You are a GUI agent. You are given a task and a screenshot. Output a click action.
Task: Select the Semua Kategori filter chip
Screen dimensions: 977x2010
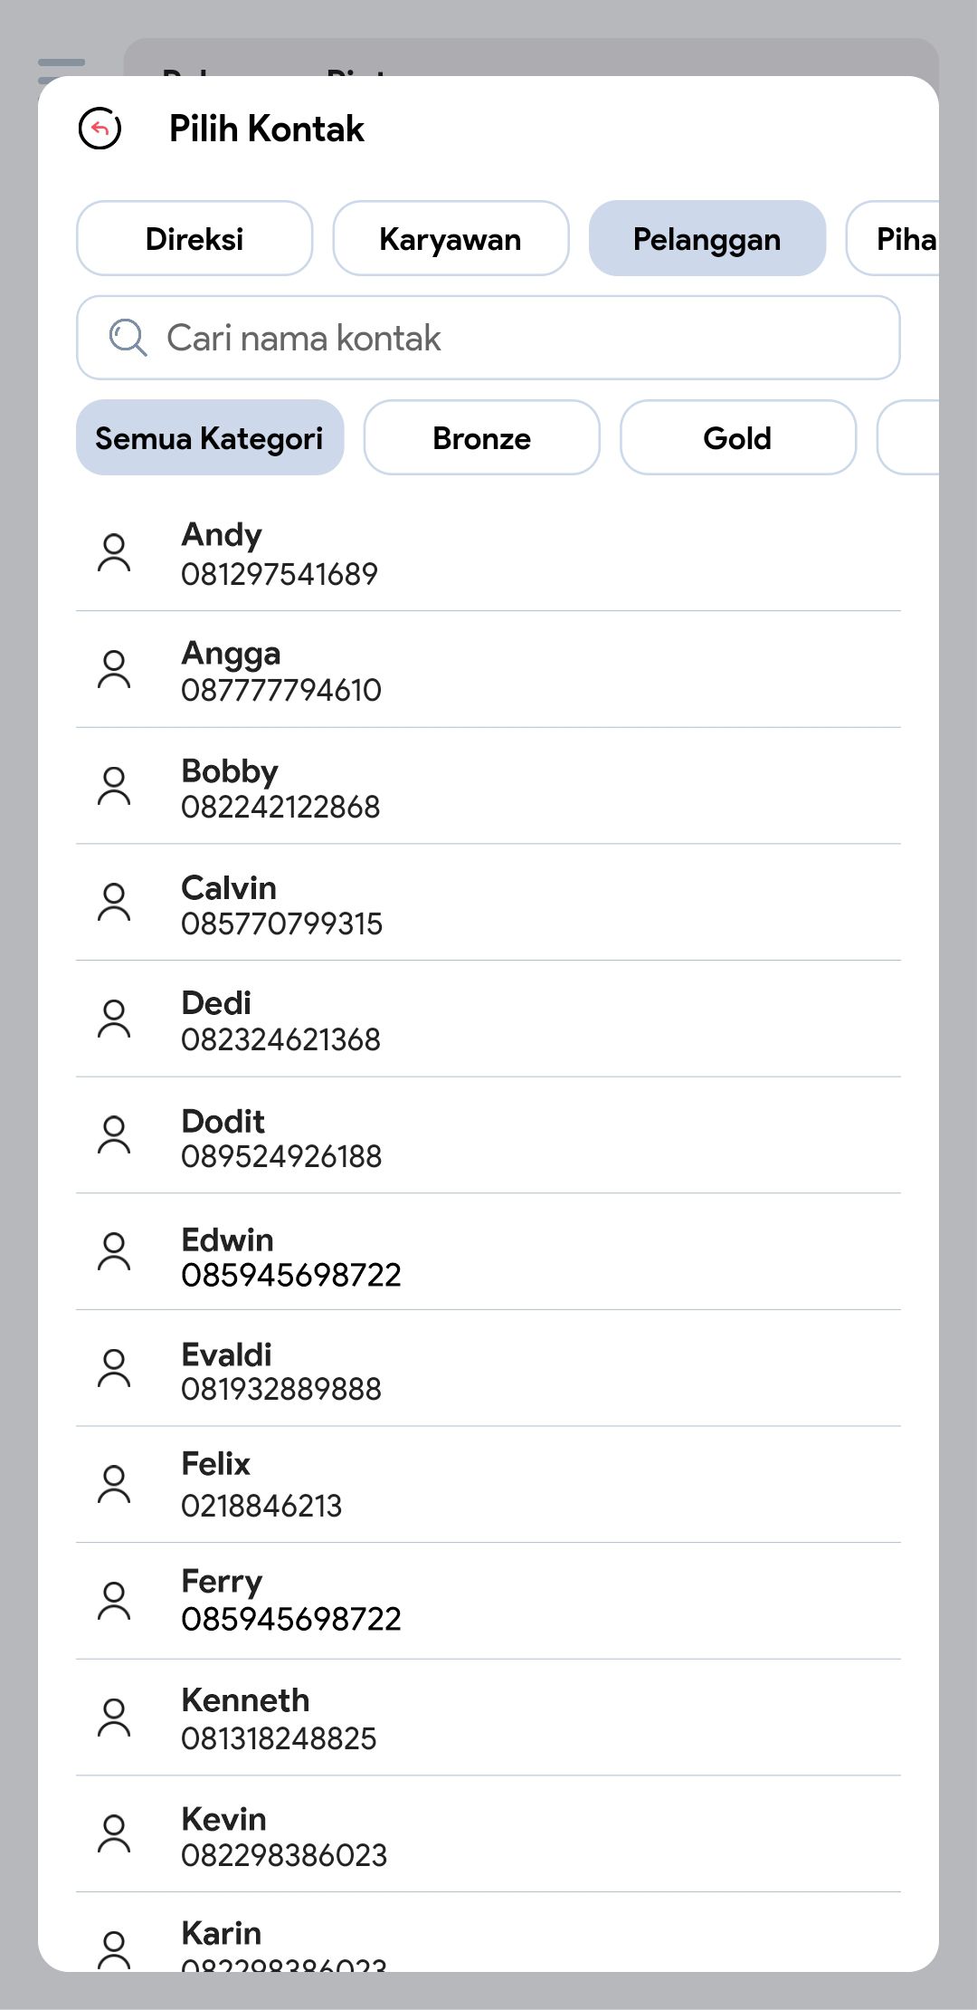(209, 438)
